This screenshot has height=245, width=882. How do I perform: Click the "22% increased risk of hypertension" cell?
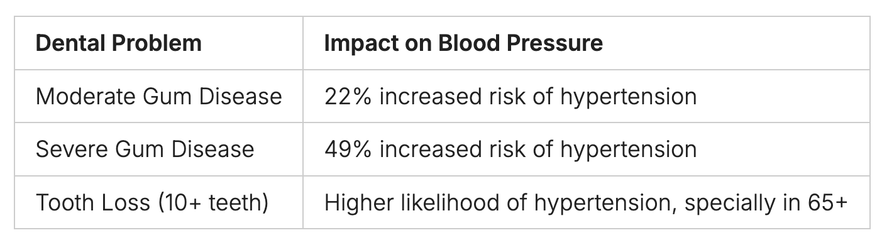coord(587,96)
